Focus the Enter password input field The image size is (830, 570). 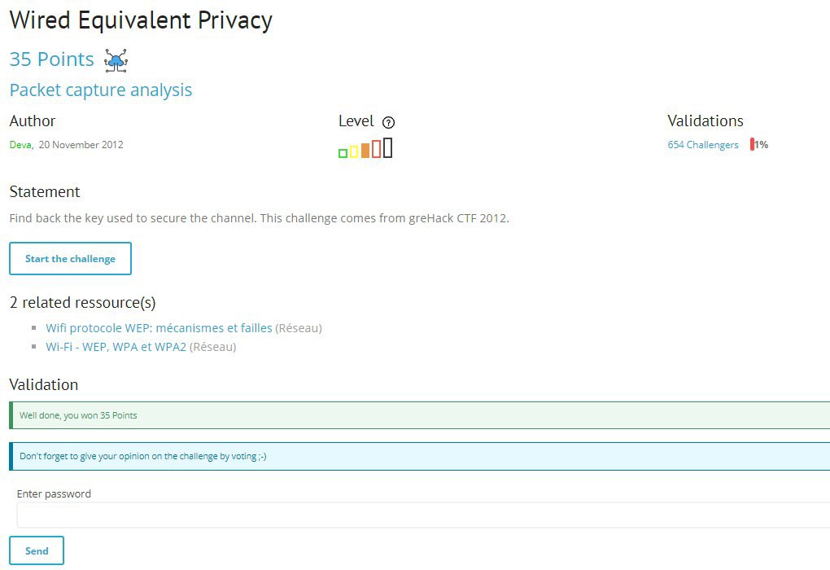point(423,515)
